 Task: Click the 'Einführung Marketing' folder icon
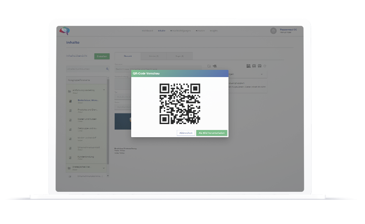coord(69,91)
